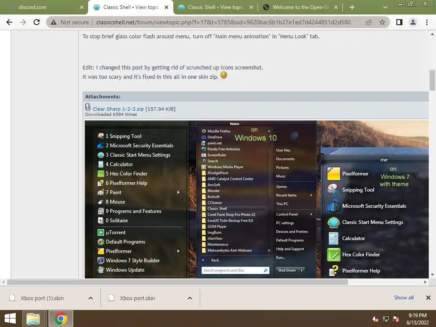Click the horizontal scrollbar thumb
Screen dimensions: 436x327
[x=178, y=282]
